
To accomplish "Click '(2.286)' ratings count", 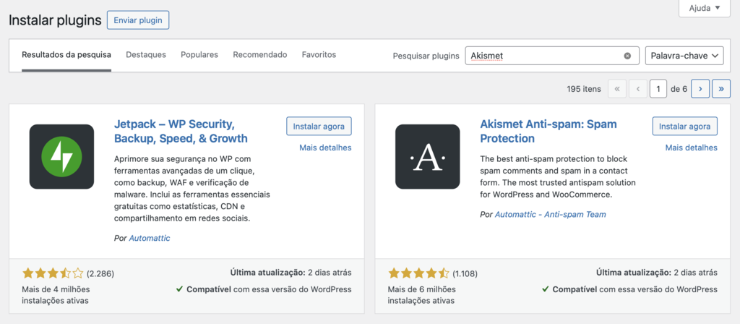I will pyautogui.click(x=100, y=273).
